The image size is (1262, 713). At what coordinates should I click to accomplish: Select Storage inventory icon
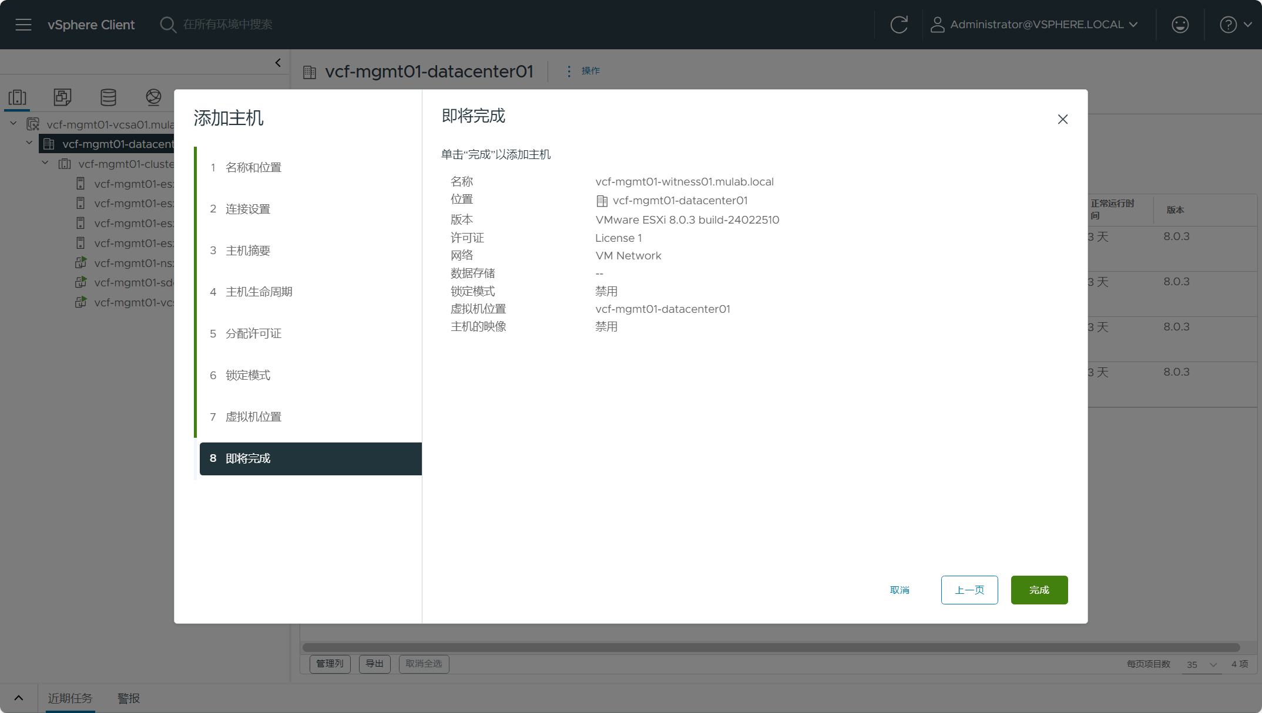108,97
